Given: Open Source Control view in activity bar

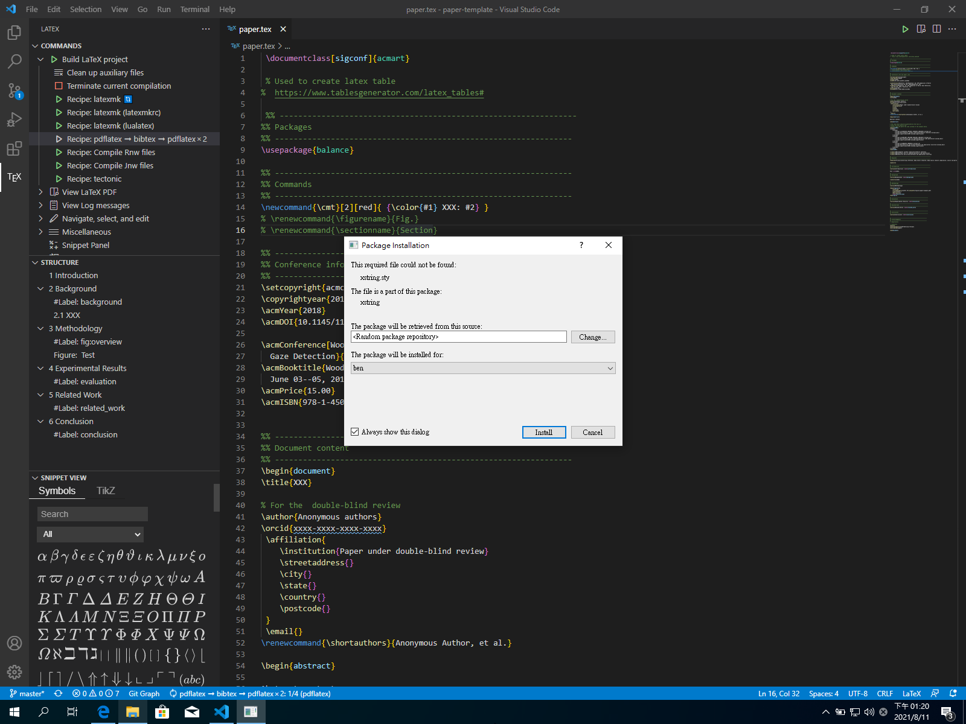Looking at the screenshot, I should tap(14, 91).
